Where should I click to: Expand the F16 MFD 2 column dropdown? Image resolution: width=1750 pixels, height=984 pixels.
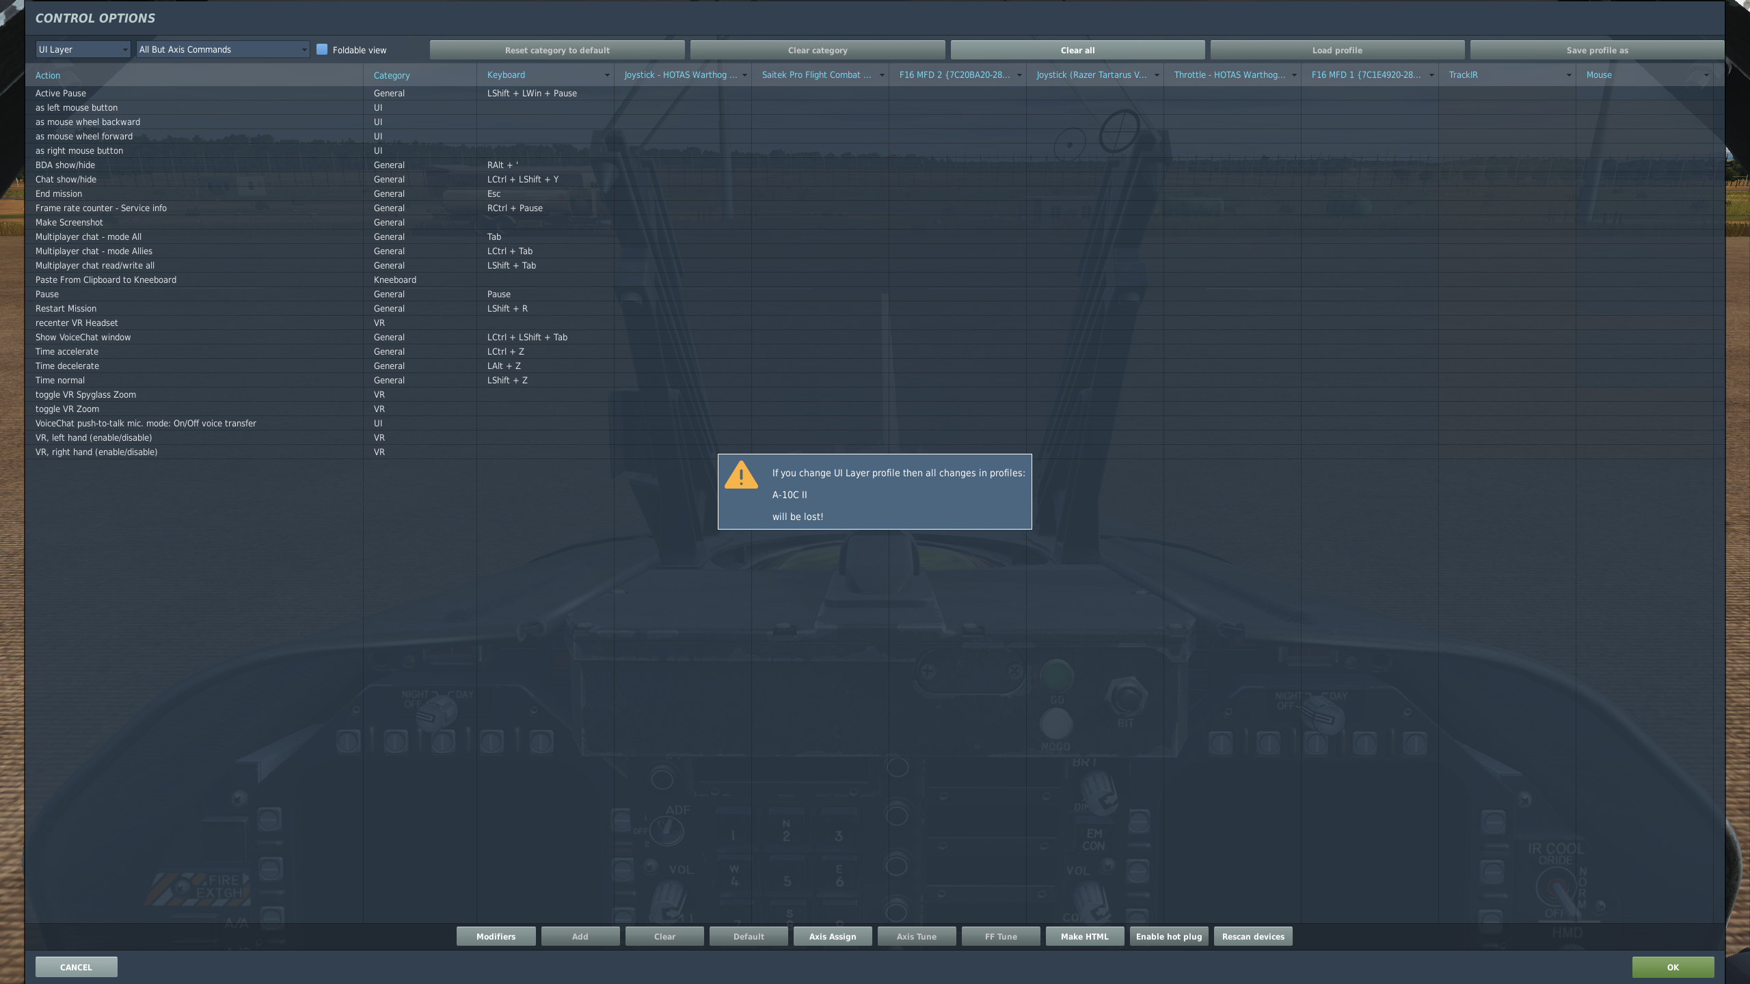click(1019, 75)
